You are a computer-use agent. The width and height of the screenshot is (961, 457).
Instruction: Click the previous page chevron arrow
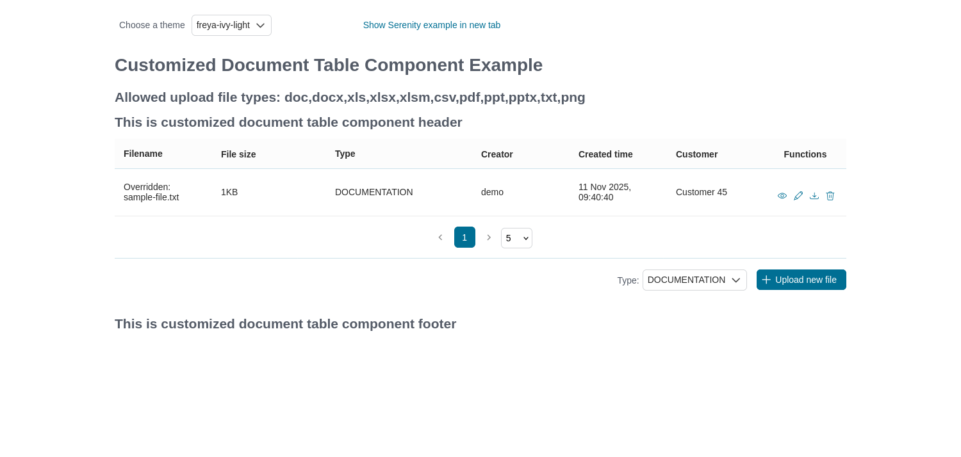[440, 237]
